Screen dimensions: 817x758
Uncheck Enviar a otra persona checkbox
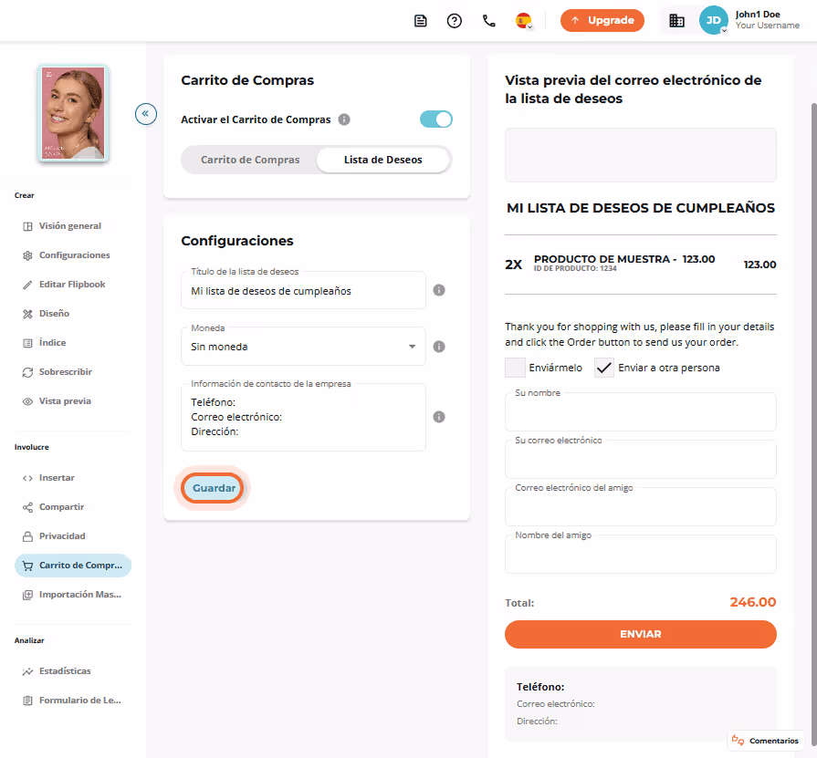tap(604, 368)
